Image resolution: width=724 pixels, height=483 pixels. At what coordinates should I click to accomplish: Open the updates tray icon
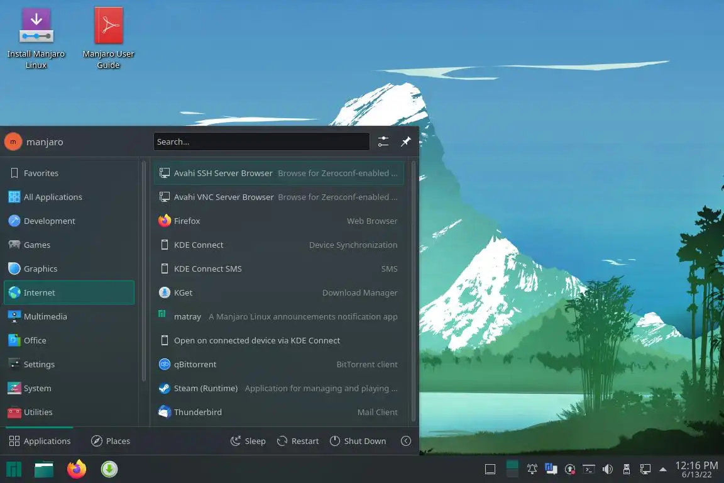pos(570,470)
